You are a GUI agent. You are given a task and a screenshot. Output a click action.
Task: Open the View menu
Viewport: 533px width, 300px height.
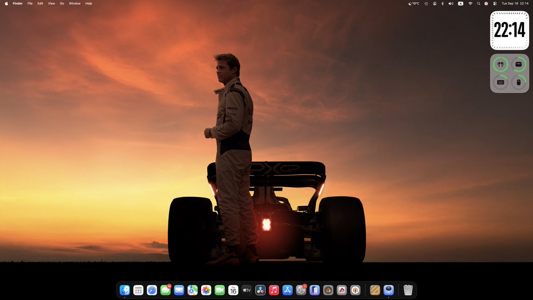[52, 3]
